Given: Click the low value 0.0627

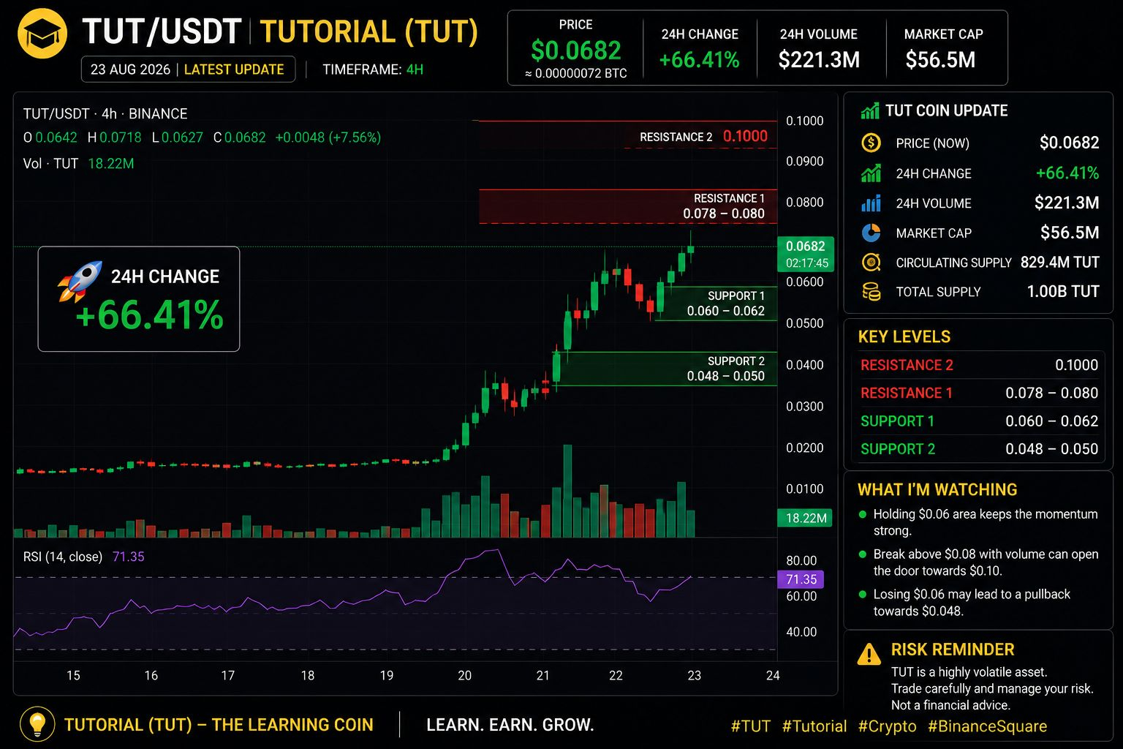Looking at the screenshot, I should coord(182,138).
